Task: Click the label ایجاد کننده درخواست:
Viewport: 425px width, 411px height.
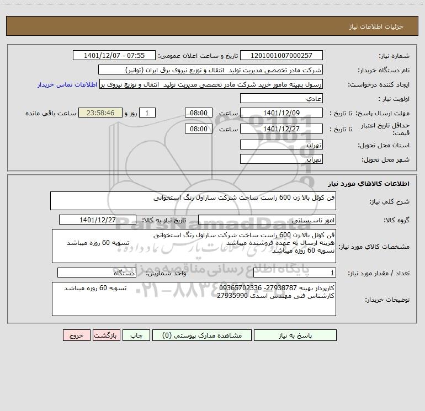Action: point(379,84)
